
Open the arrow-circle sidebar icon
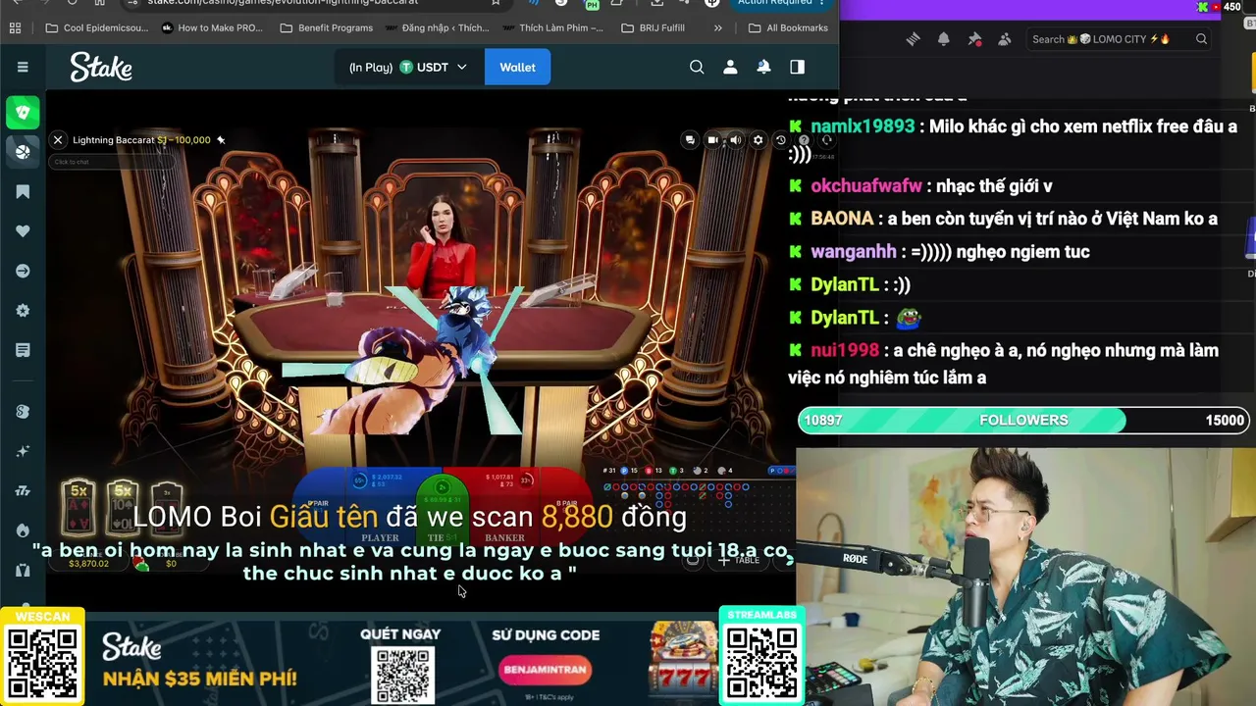[23, 271]
